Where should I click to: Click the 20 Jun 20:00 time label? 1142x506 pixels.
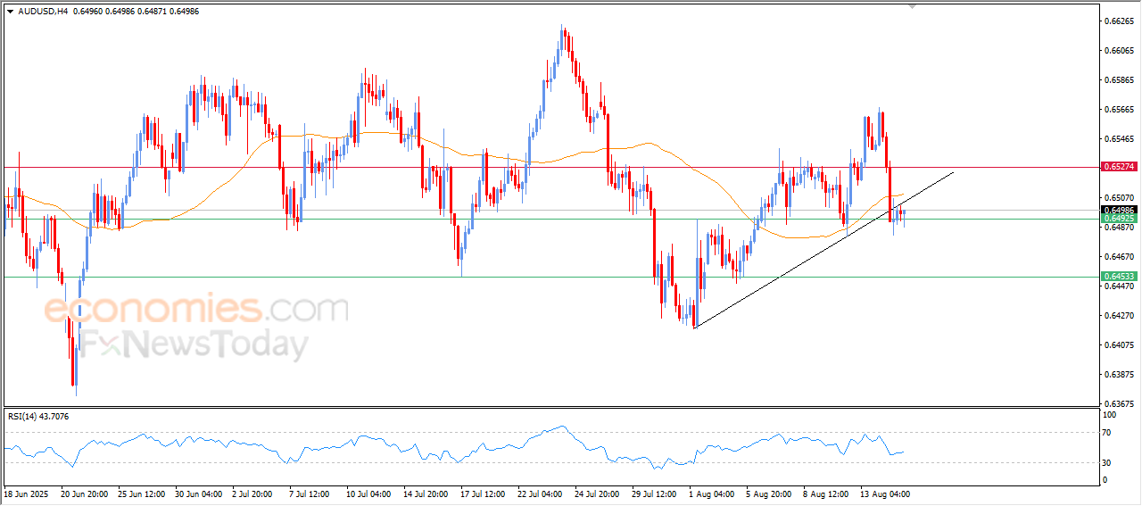click(85, 494)
